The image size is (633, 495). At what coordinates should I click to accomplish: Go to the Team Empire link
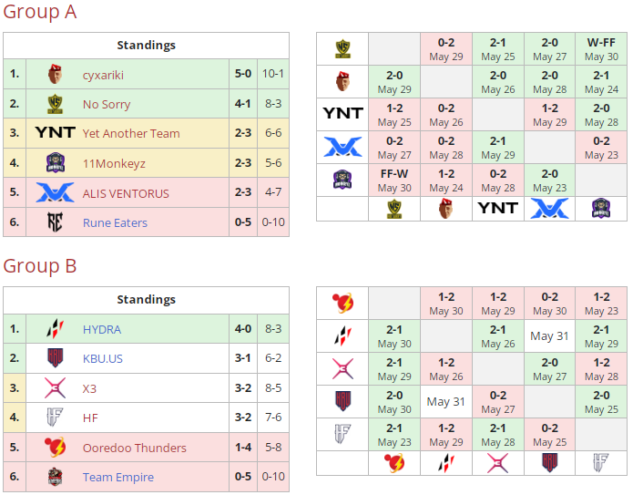(118, 477)
